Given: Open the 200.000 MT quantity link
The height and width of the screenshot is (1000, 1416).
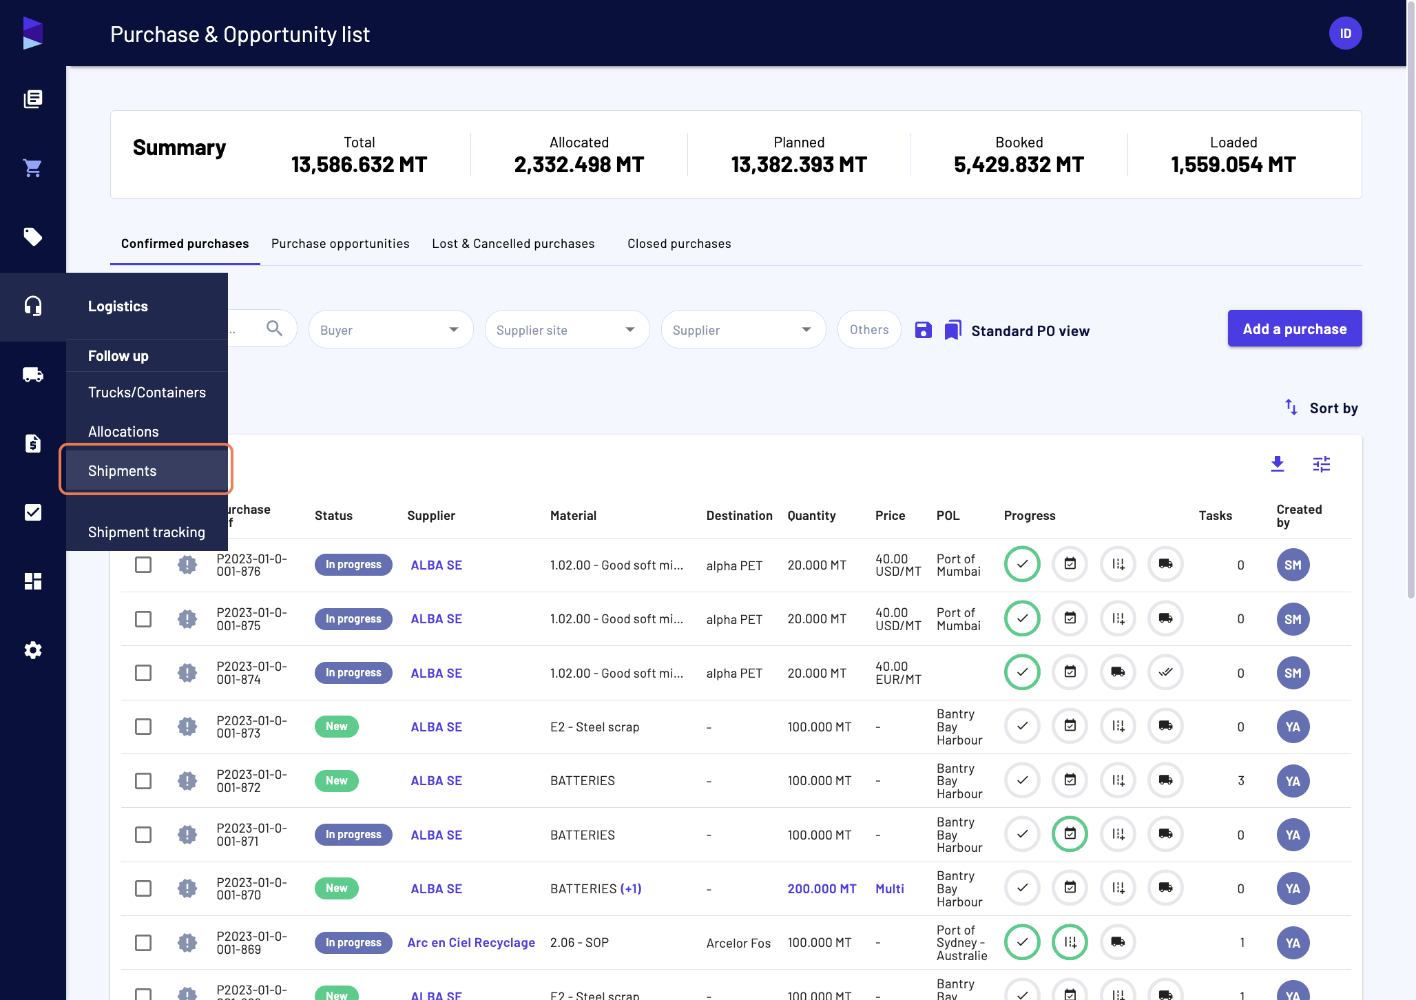Looking at the screenshot, I should 822,889.
